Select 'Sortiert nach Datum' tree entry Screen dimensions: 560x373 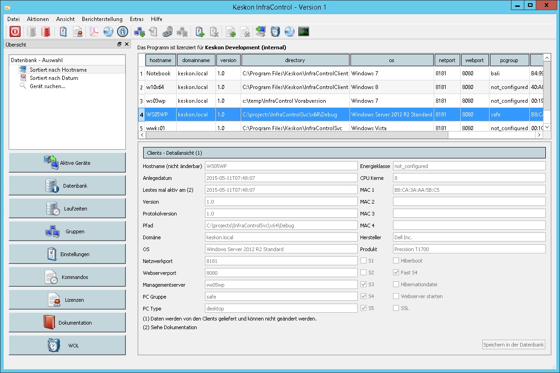tap(54, 78)
